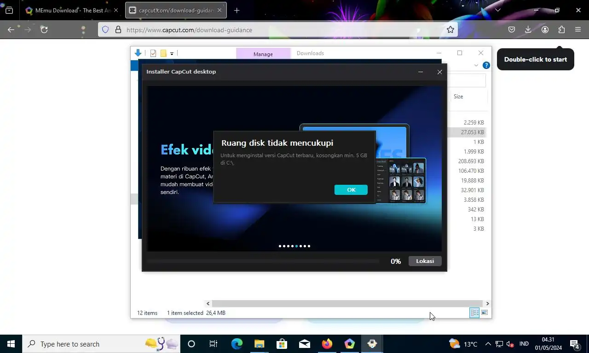Click the new folder icon in Explorer toolbar

click(163, 53)
